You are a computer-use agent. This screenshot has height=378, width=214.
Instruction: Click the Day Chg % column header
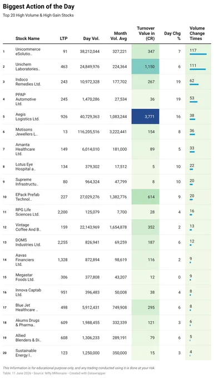tap(172, 36)
